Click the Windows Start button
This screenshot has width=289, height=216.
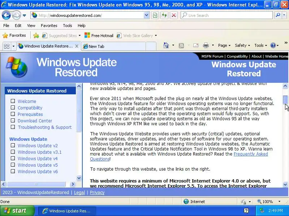point(17,211)
